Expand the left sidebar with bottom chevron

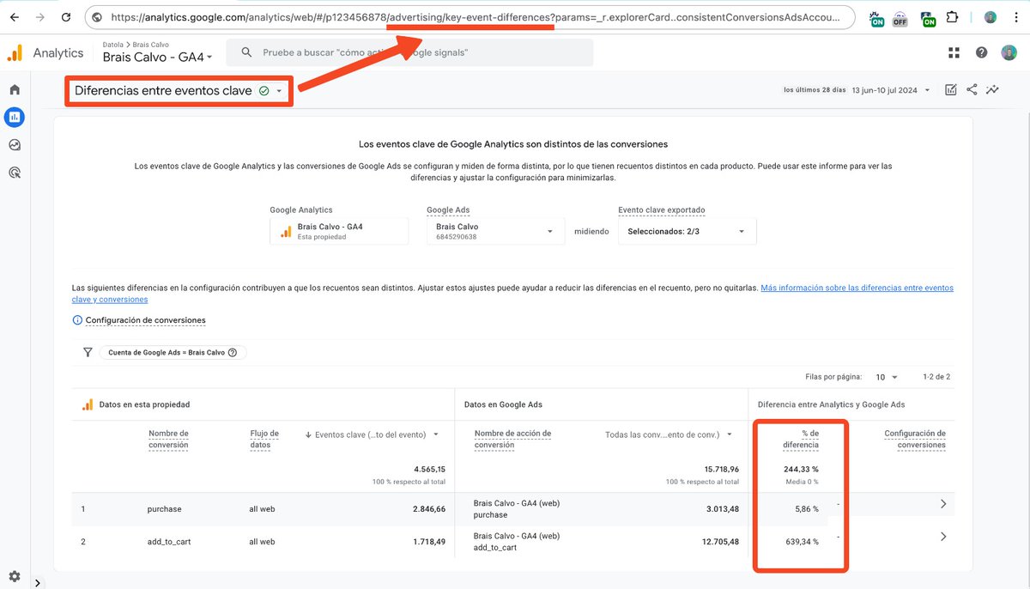pos(38,583)
